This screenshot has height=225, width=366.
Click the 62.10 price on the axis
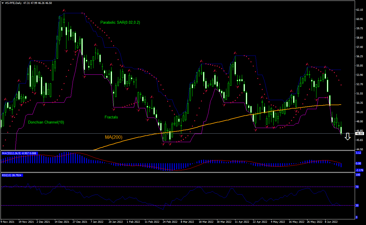360,10
